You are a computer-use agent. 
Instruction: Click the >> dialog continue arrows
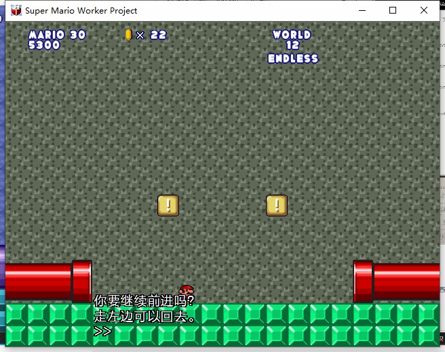point(102,331)
